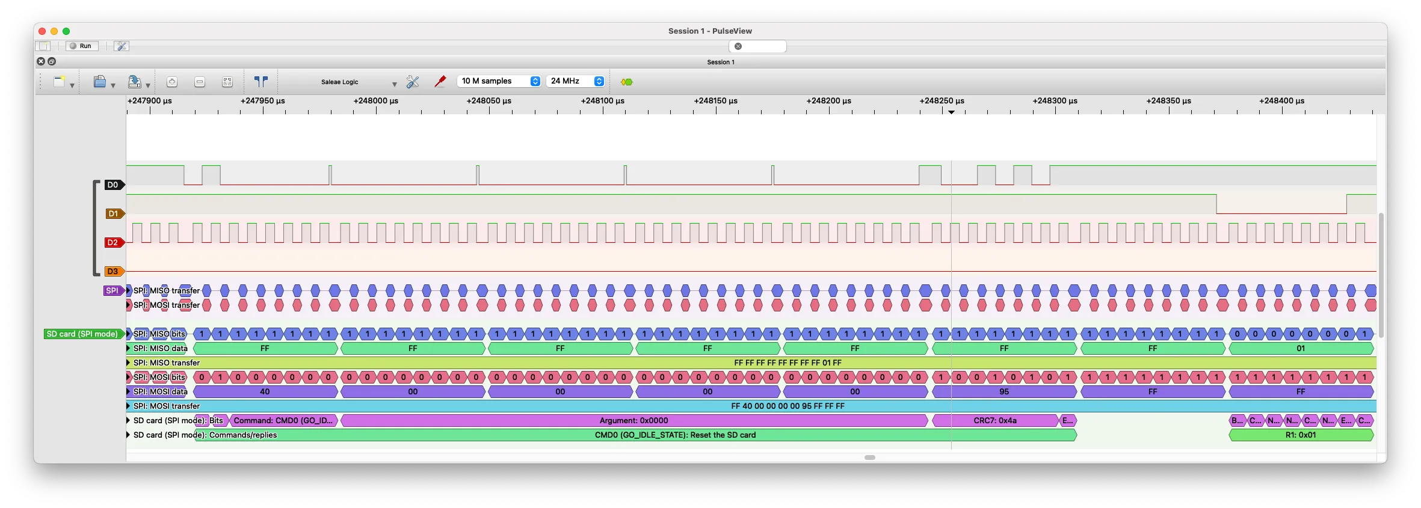
Task: Click MOSI data byte 95
Action: click(x=1004, y=391)
